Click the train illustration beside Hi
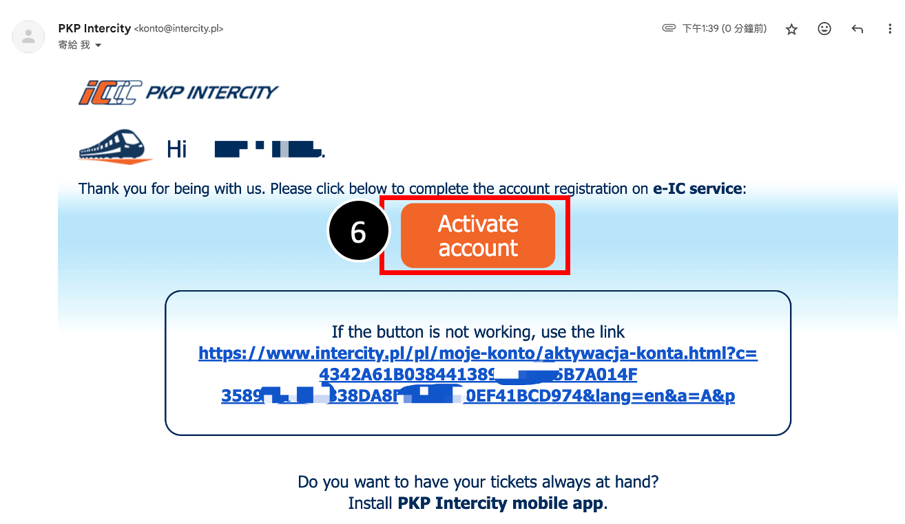The height and width of the screenshot is (524, 905). [x=116, y=146]
